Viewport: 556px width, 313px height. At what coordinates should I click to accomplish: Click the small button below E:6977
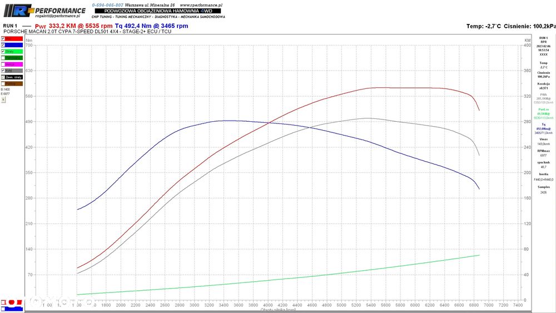[3, 100]
